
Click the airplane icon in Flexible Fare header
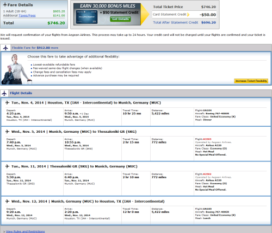[5, 48]
